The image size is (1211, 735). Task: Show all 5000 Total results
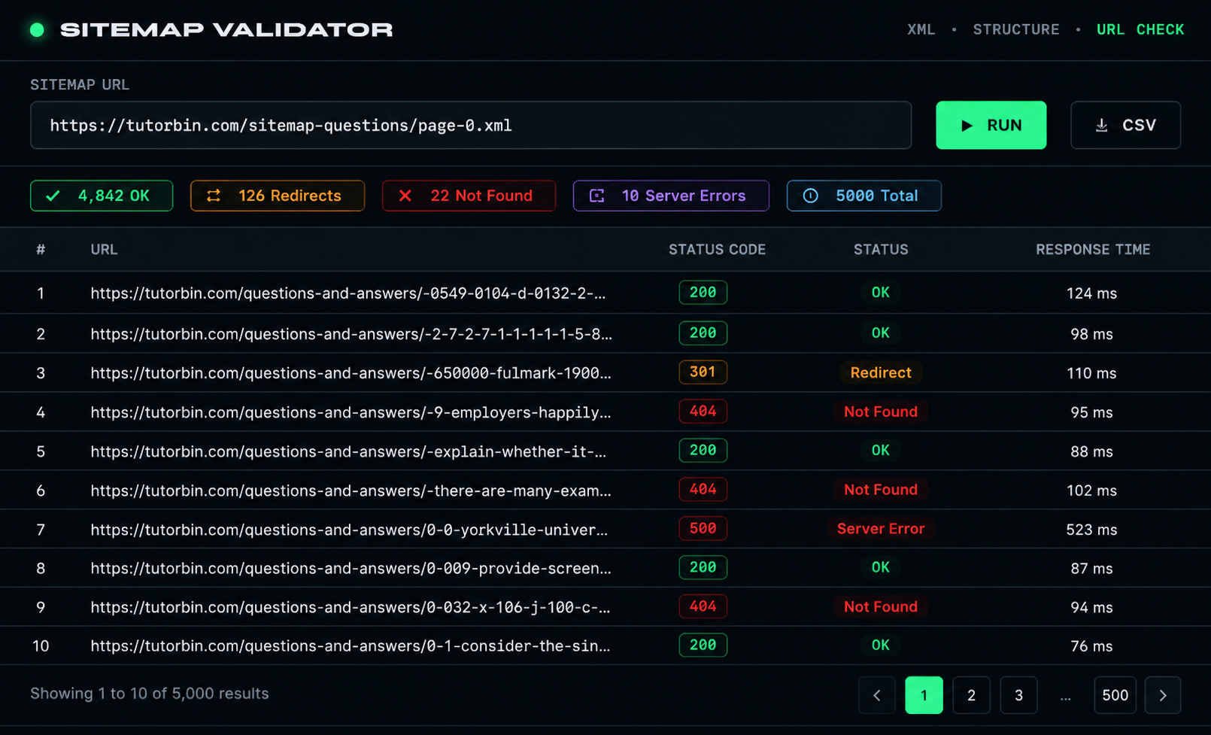click(x=863, y=196)
